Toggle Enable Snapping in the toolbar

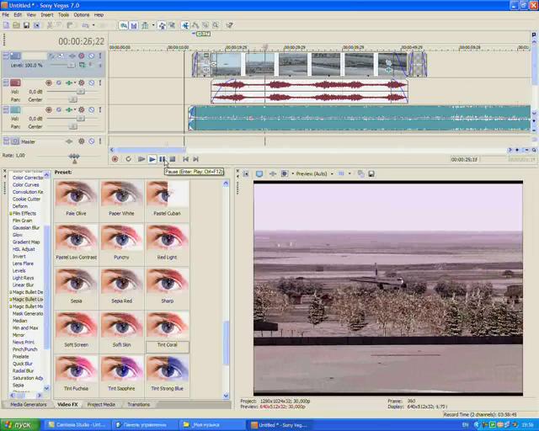[x=124, y=25]
